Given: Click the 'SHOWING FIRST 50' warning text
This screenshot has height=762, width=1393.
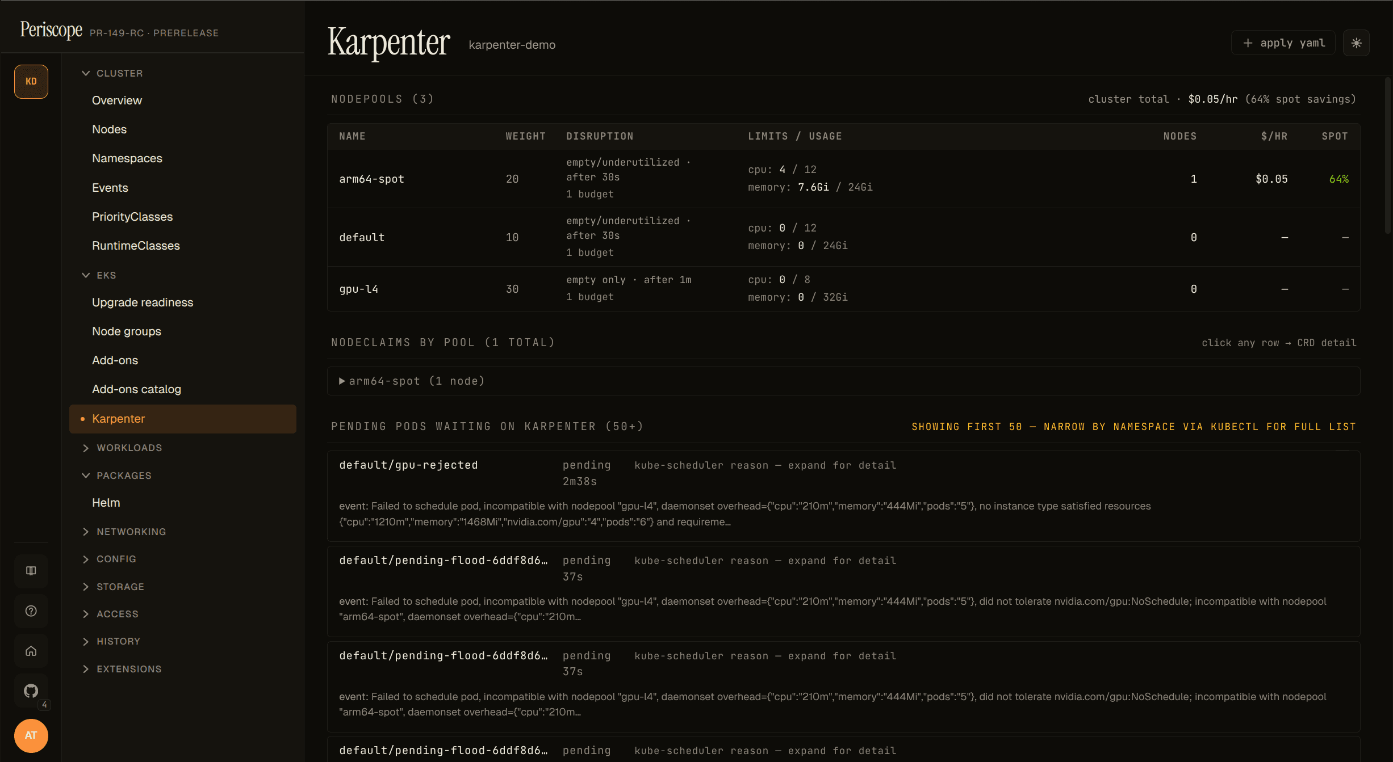Looking at the screenshot, I should tap(1134, 427).
